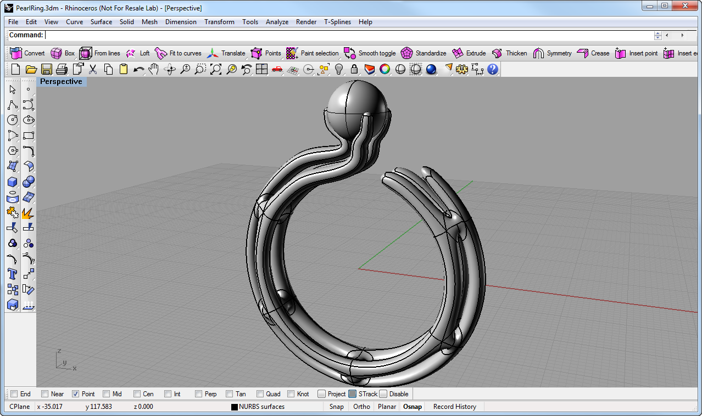Click the Box solid tool in sidebar

[x=13, y=182]
